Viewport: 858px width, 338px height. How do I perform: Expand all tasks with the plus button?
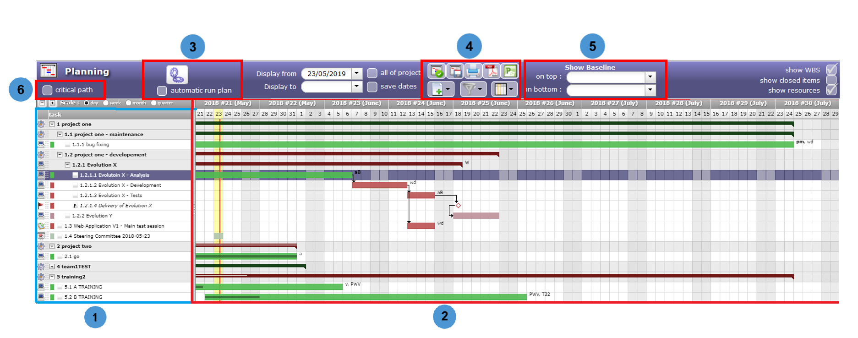[52, 103]
